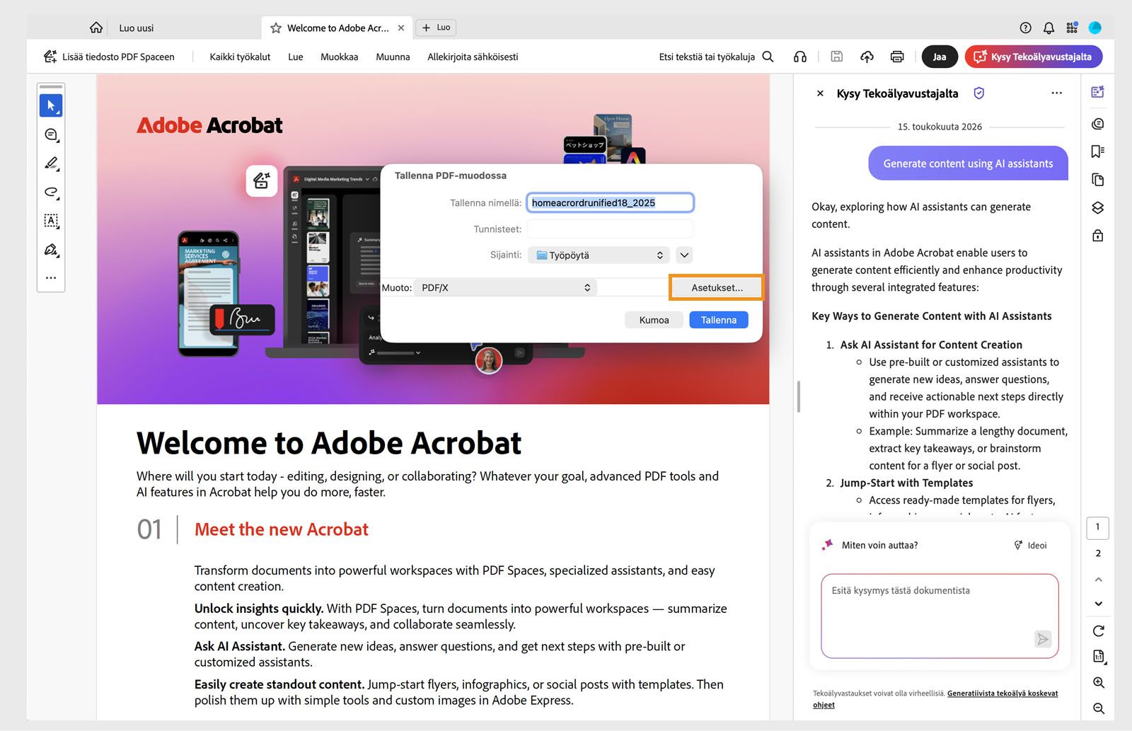Star the Welcome to Adobe Acrobat tab

point(276,28)
